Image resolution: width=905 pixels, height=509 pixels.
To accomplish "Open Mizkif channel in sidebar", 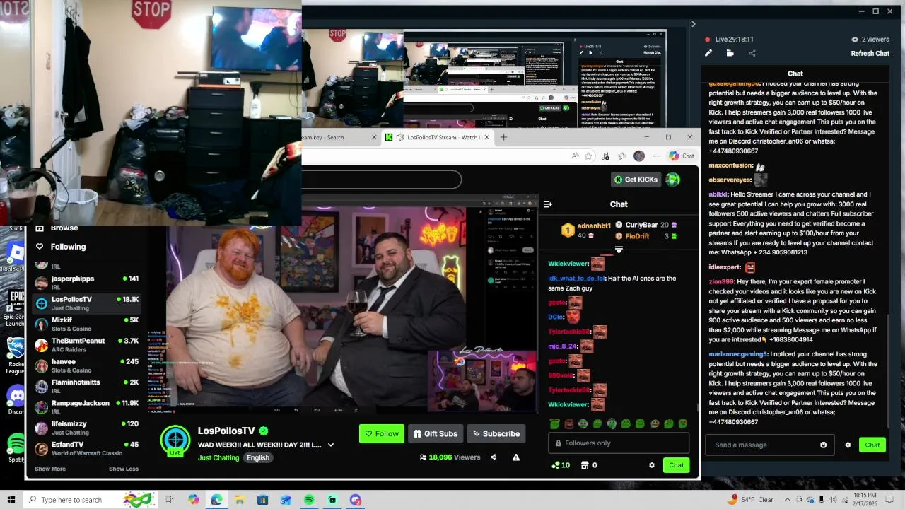I will pyautogui.click(x=86, y=324).
